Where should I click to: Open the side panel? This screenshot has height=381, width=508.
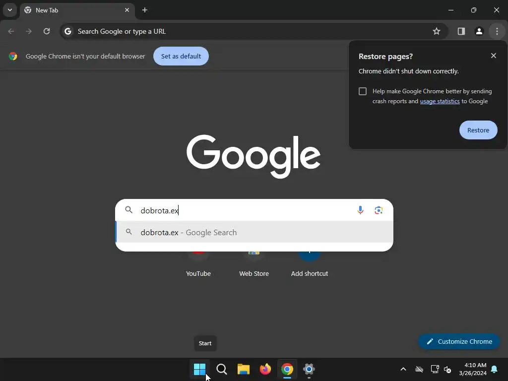[461, 31]
